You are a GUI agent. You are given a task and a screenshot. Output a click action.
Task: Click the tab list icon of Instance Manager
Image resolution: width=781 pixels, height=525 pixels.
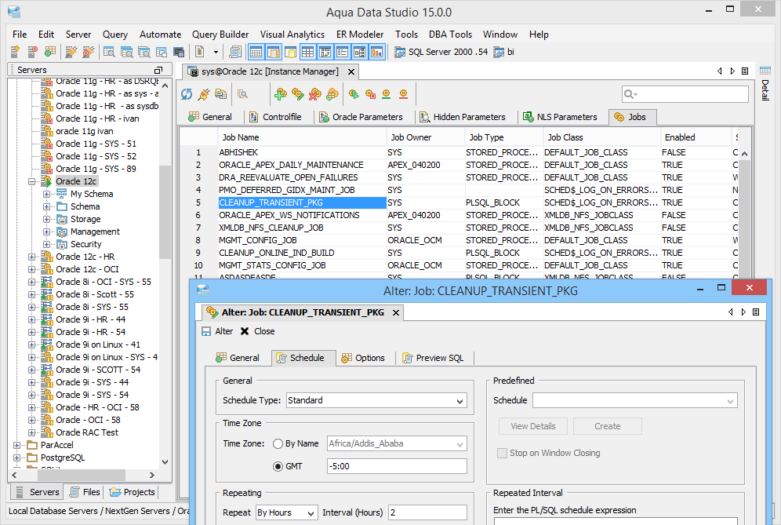[x=745, y=71]
